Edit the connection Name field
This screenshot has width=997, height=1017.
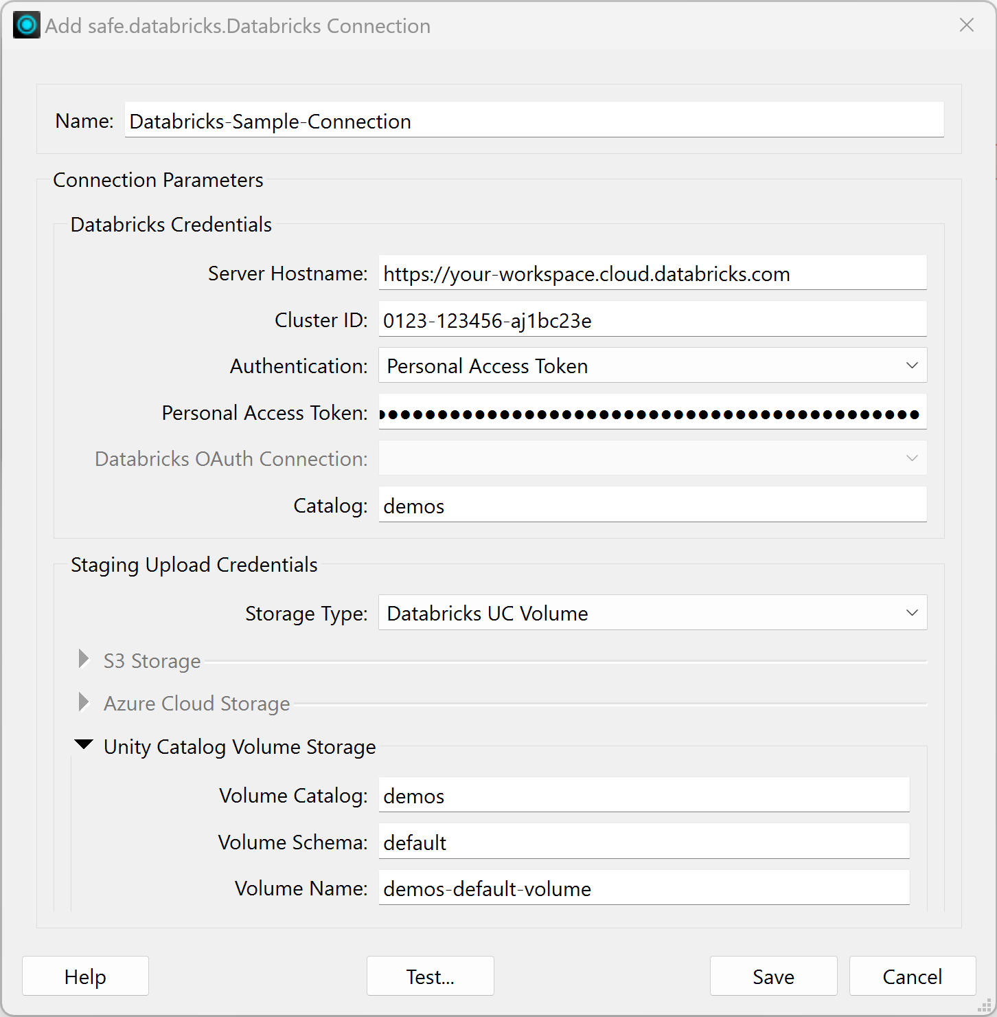tap(534, 120)
